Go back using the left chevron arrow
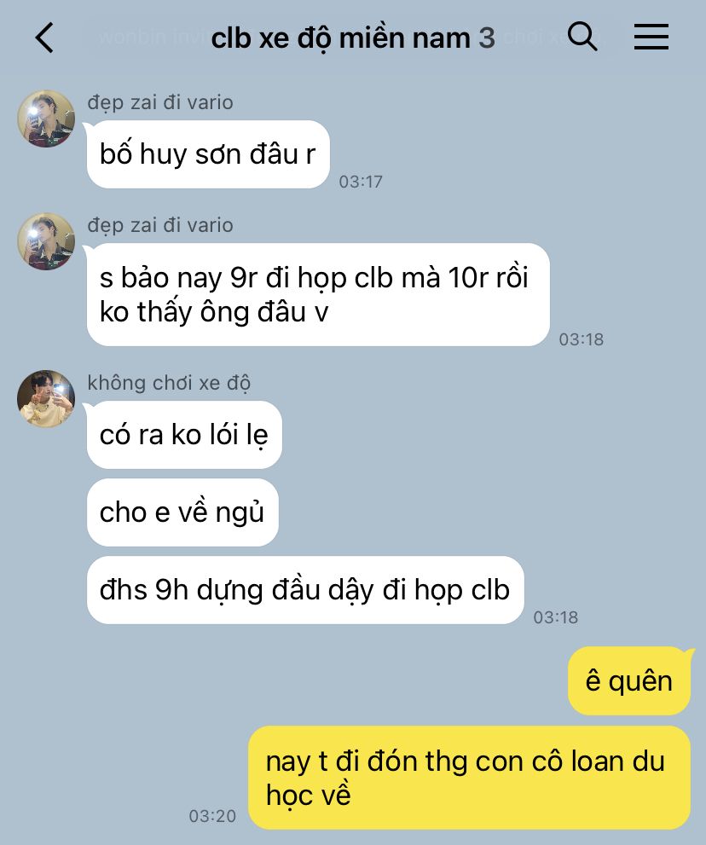This screenshot has width=706, height=845. click(x=44, y=38)
